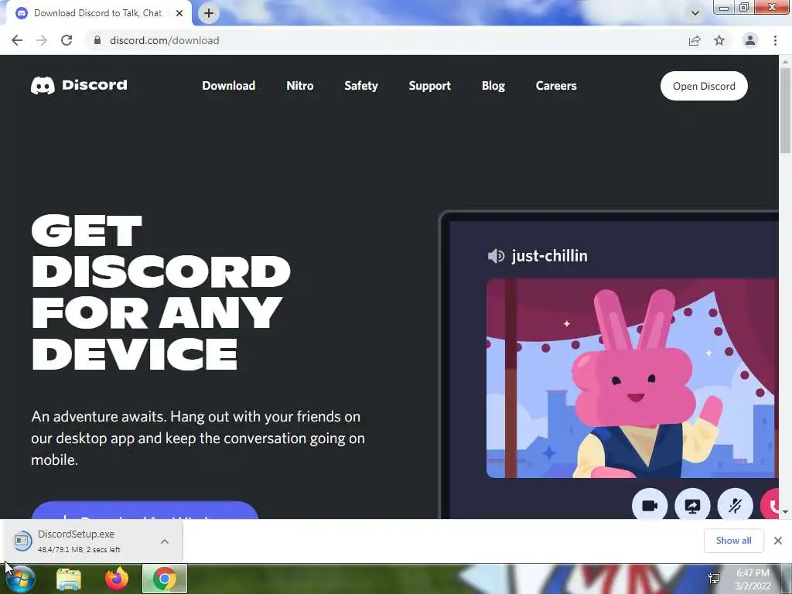Click the pink bunny illustration thumbnail

pos(633,377)
